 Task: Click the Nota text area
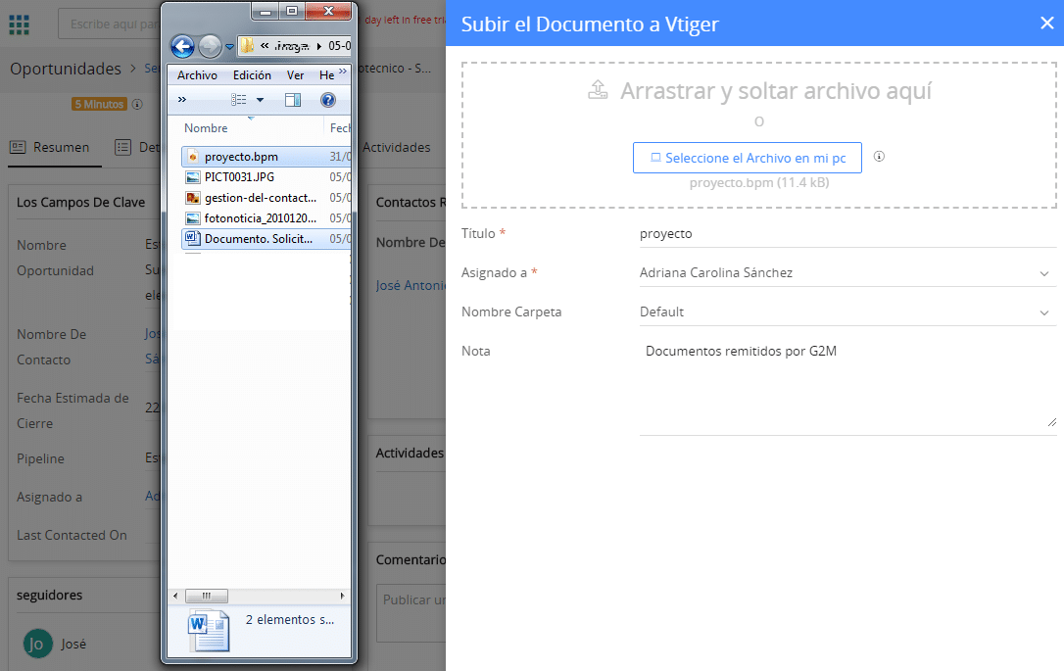[x=847, y=387]
